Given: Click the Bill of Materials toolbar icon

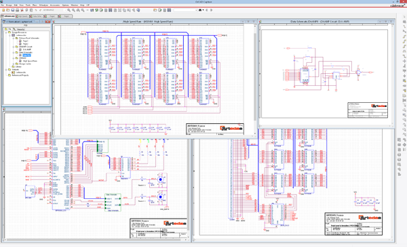Looking at the screenshot, I should 115,10.
